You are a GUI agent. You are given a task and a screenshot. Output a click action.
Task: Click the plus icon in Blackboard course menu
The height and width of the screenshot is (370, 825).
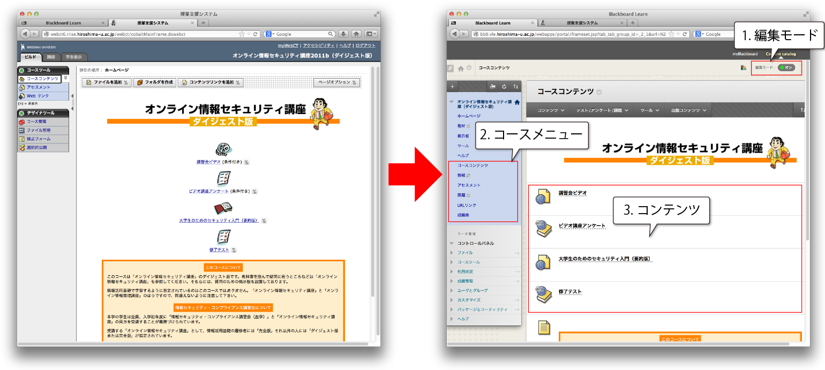[x=453, y=86]
